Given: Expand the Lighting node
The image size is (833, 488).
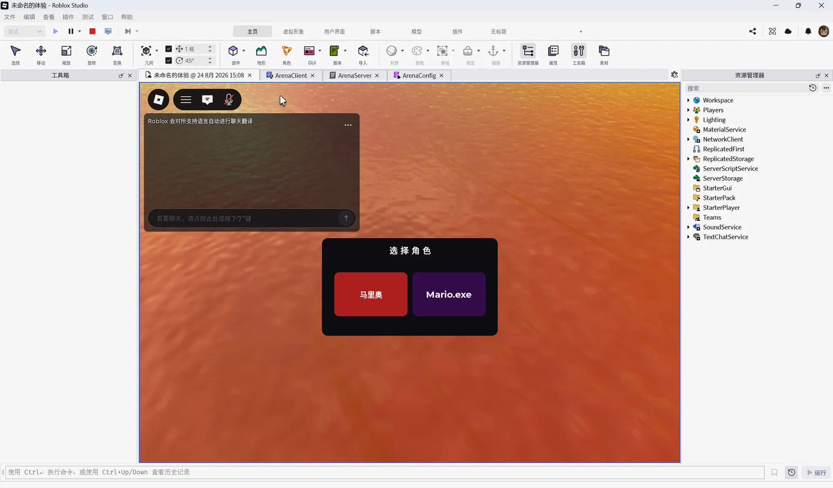Looking at the screenshot, I should click(688, 120).
